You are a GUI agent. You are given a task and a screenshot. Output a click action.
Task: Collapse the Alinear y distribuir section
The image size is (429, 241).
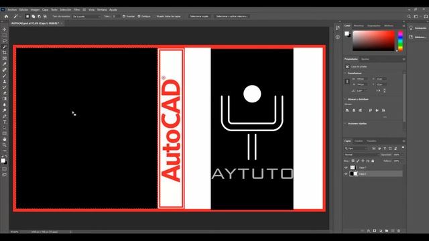[345, 99]
